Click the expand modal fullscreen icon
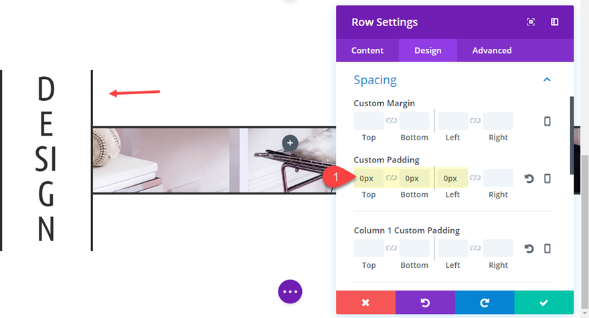 click(x=531, y=22)
